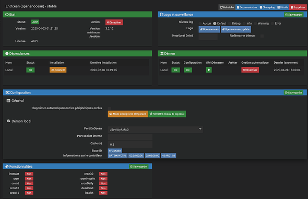
Task: Click the Dernier lancement 2020-04-28 16:00:04
Action: click(287, 70)
